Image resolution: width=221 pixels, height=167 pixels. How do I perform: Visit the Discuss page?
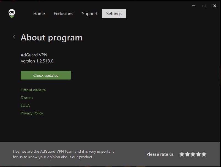27,98
